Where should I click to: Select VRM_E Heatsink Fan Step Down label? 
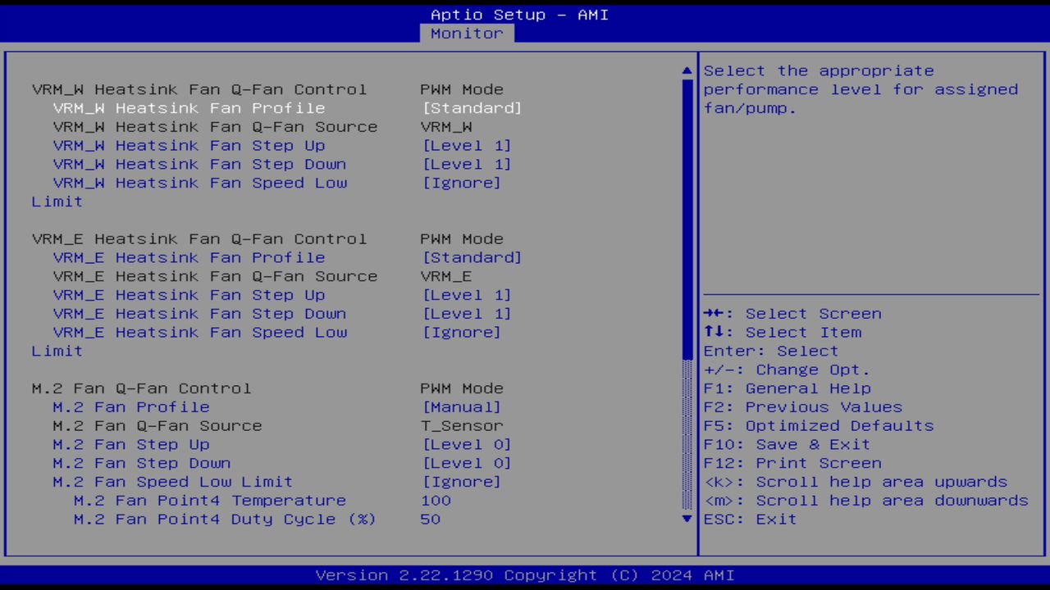[199, 315]
